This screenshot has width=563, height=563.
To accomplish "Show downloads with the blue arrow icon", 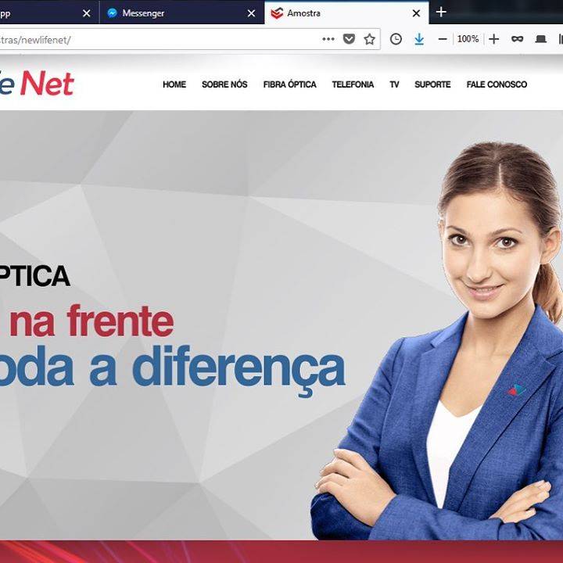I will click(418, 39).
